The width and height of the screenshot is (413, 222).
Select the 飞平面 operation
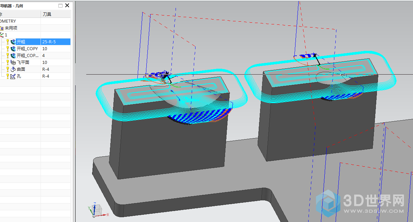point(23,62)
